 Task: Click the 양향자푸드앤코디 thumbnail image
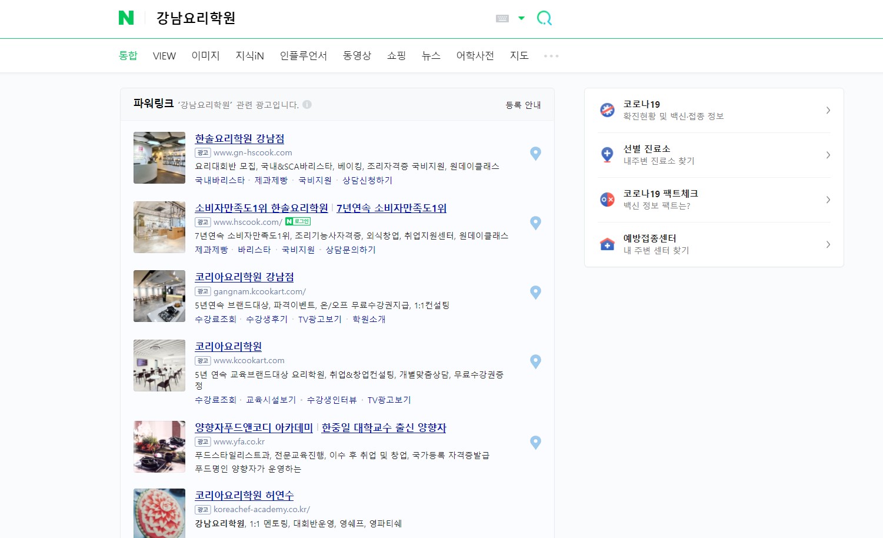pyautogui.click(x=159, y=447)
